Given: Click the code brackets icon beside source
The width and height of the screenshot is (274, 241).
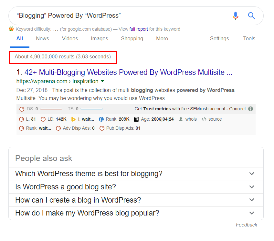Looking at the screenshot, I should pos(204,119).
